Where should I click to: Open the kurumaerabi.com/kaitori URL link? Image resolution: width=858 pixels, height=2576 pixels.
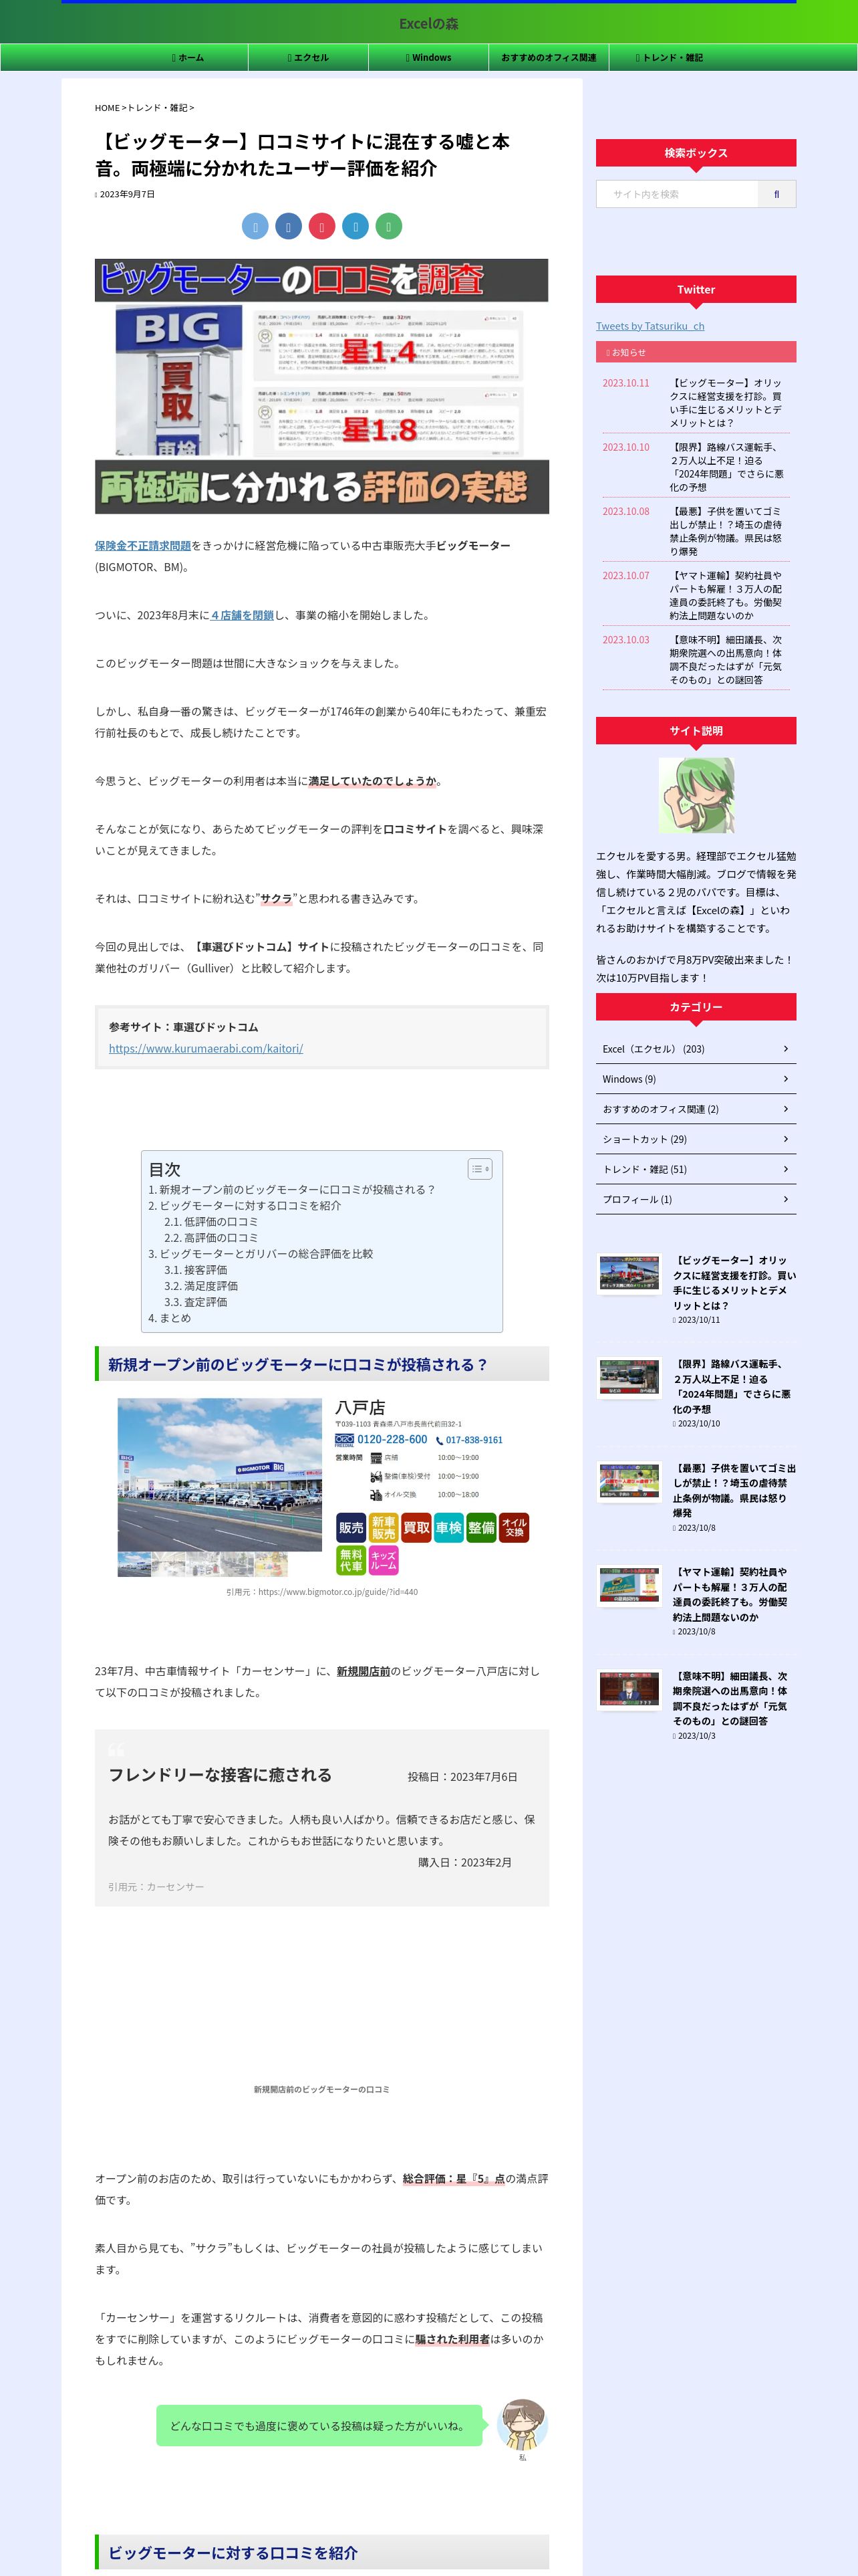point(206,1049)
